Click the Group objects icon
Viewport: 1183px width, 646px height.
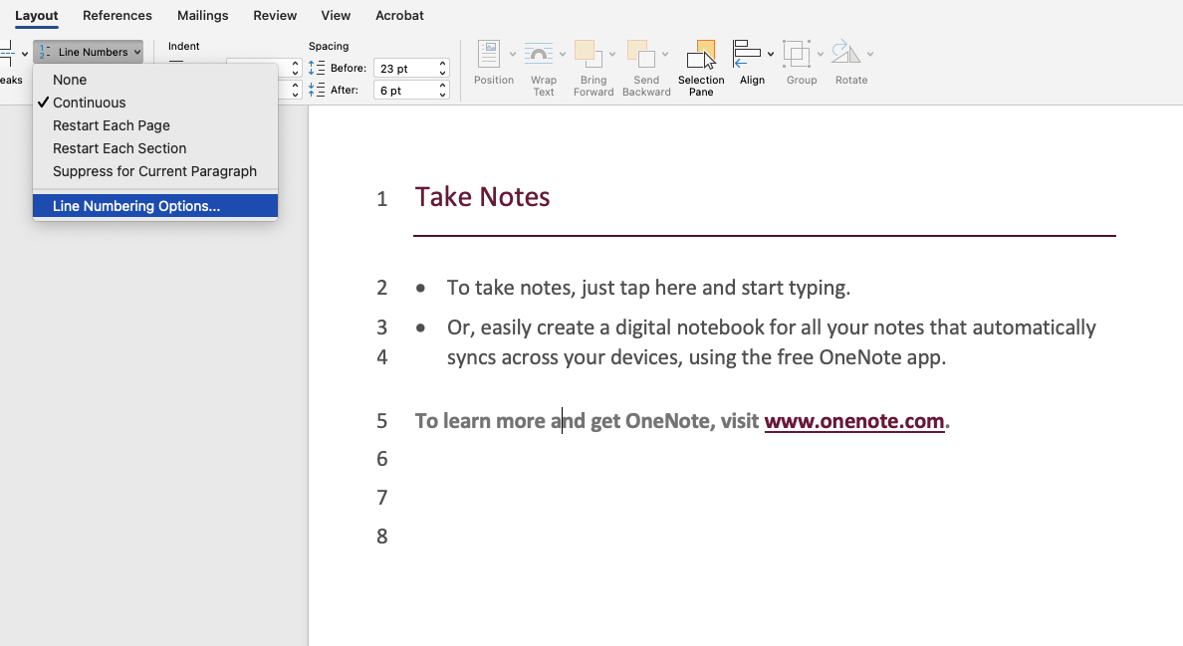(x=797, y=54)
